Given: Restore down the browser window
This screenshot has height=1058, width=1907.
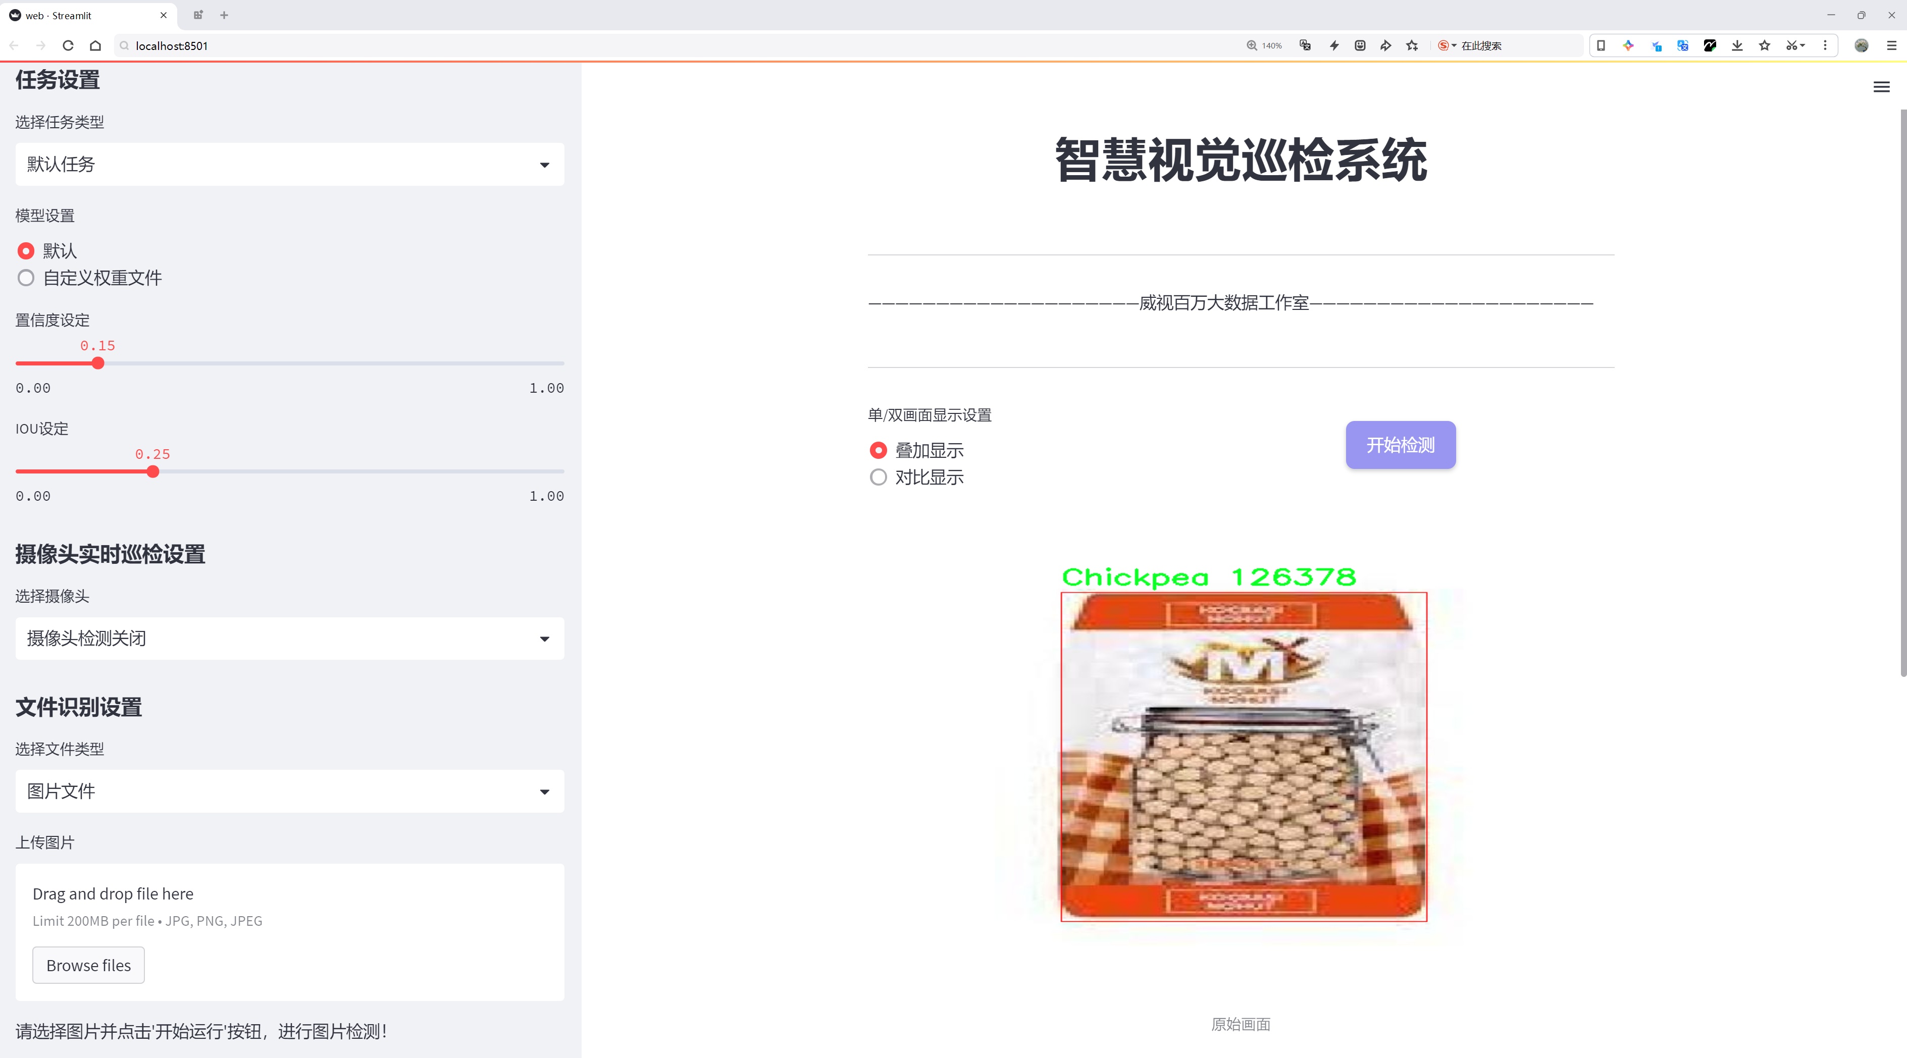Looking at the screenshot, I should click(x=1861, y=15).
